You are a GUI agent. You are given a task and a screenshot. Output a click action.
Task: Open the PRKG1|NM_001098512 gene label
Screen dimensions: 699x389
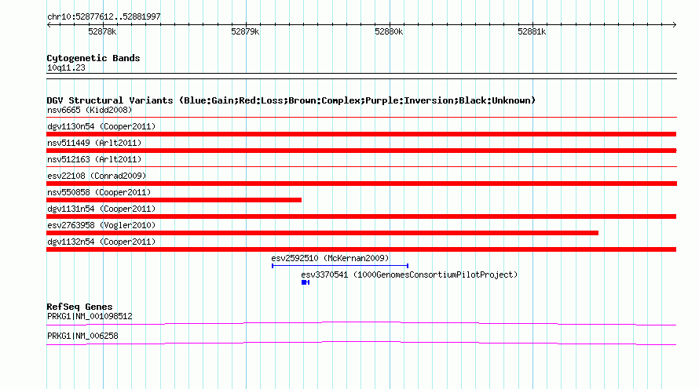click(90, 316)
